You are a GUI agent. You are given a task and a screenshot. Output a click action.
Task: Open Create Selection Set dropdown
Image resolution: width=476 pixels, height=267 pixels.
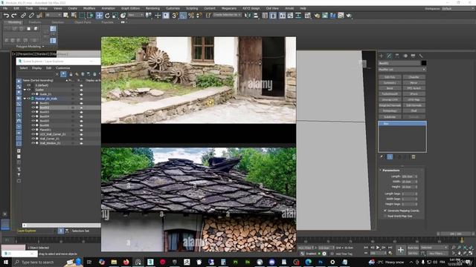tap(227, 15)
